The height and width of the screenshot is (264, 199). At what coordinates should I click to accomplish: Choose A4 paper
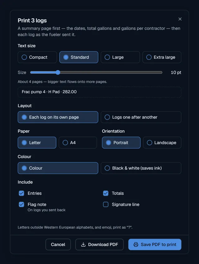pos(78,143)
